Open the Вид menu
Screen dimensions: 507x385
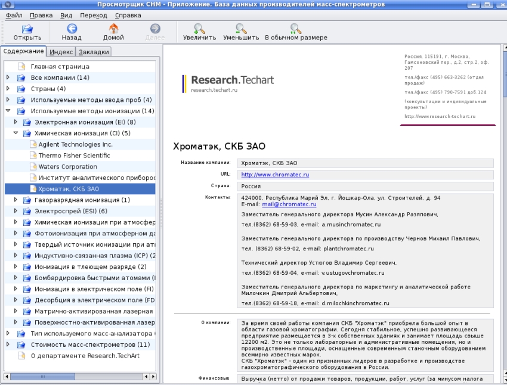point(66,15)
